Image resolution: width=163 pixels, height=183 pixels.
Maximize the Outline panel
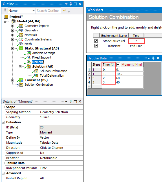[75, 4]
